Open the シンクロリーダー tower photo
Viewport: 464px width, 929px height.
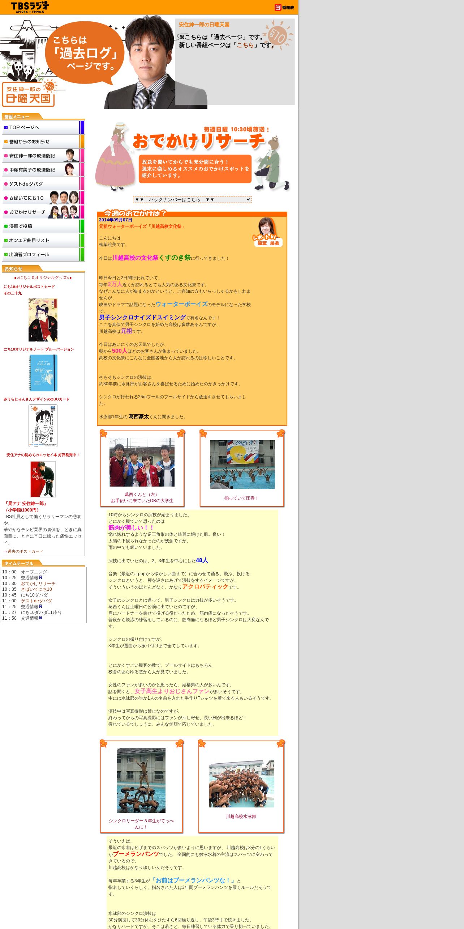tap(141, 780)
